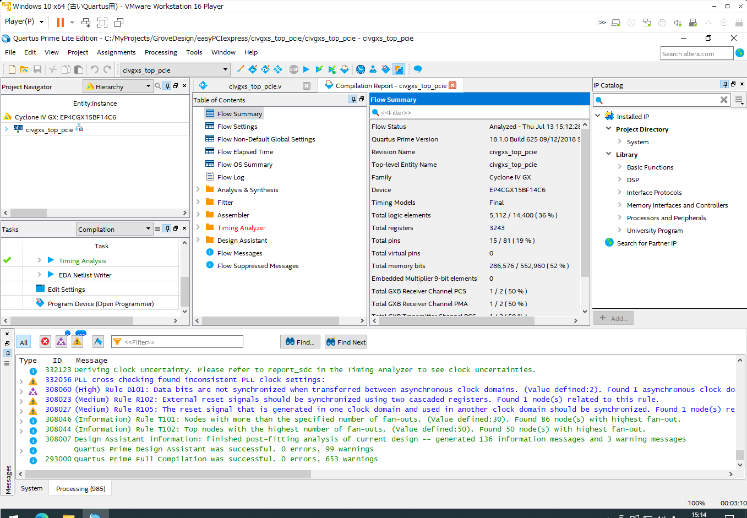Show critical warning messages icon

pyautogui.click(x=61, y=342)
